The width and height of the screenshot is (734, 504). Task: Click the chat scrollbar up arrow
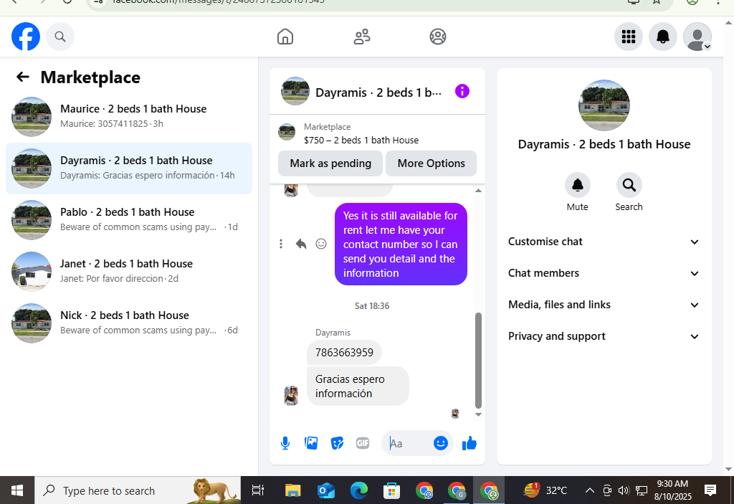coord(478,191)
